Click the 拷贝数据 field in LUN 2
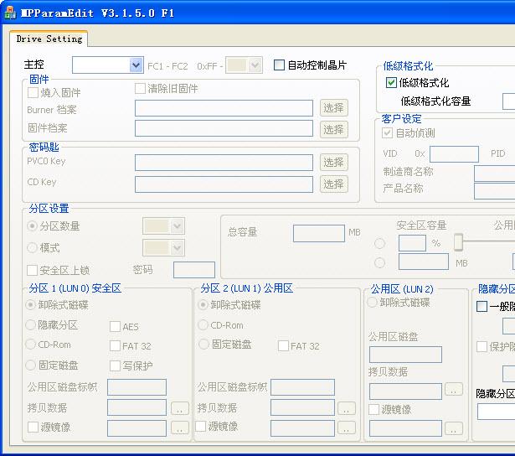The image size is (515, 456). 405,391
